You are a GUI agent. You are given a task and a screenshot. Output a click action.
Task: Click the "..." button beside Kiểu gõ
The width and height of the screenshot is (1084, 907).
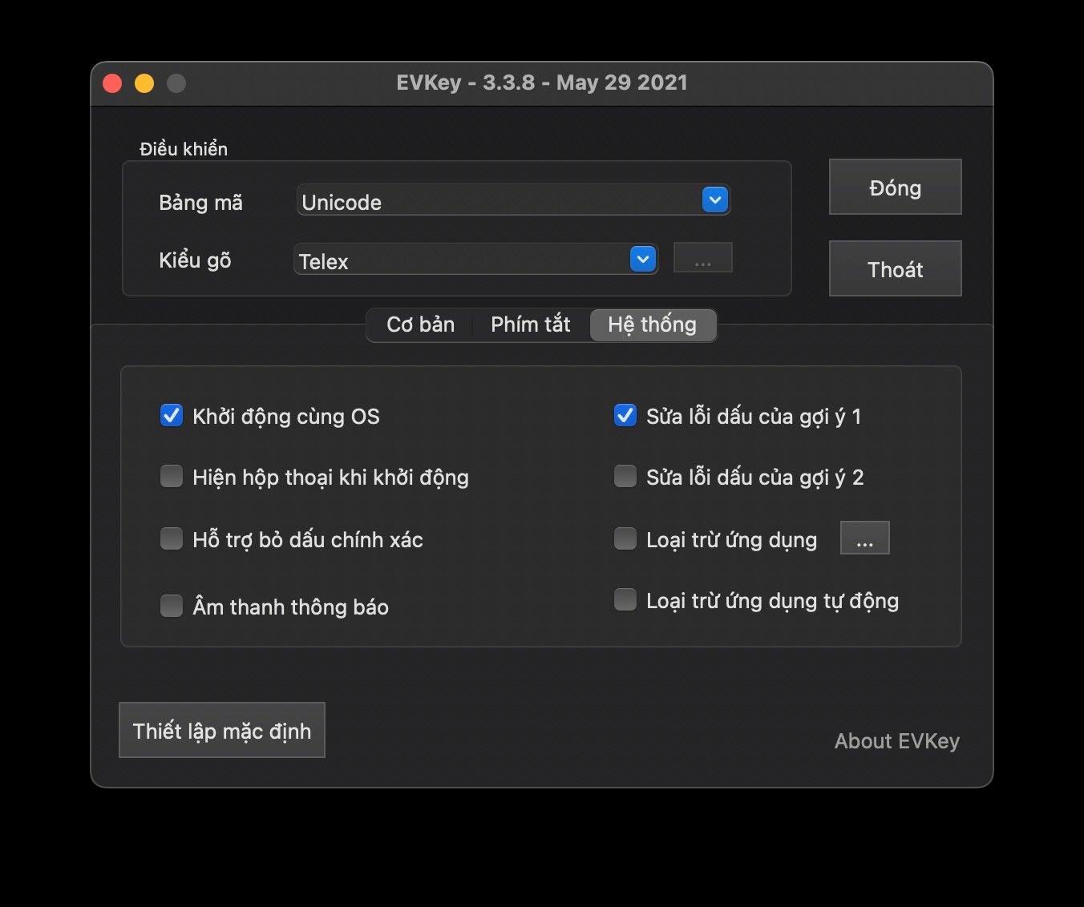pos(703,256)
